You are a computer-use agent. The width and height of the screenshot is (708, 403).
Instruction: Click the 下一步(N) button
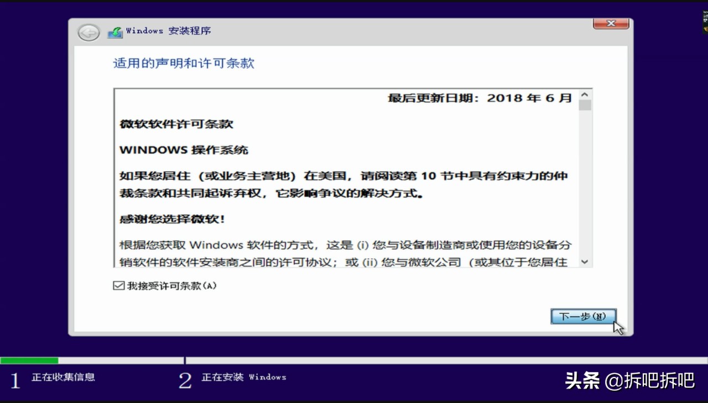[x=583, y=316]
